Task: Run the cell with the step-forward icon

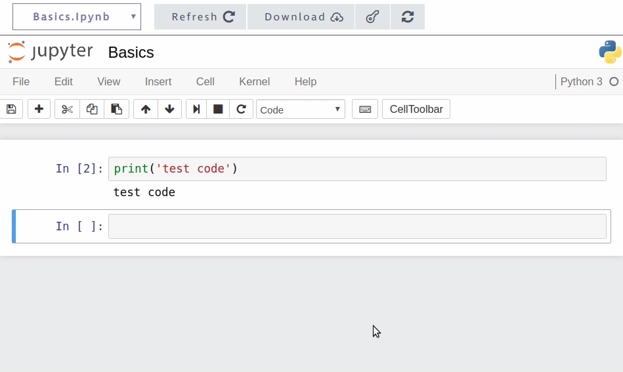Action: [196, 109]
